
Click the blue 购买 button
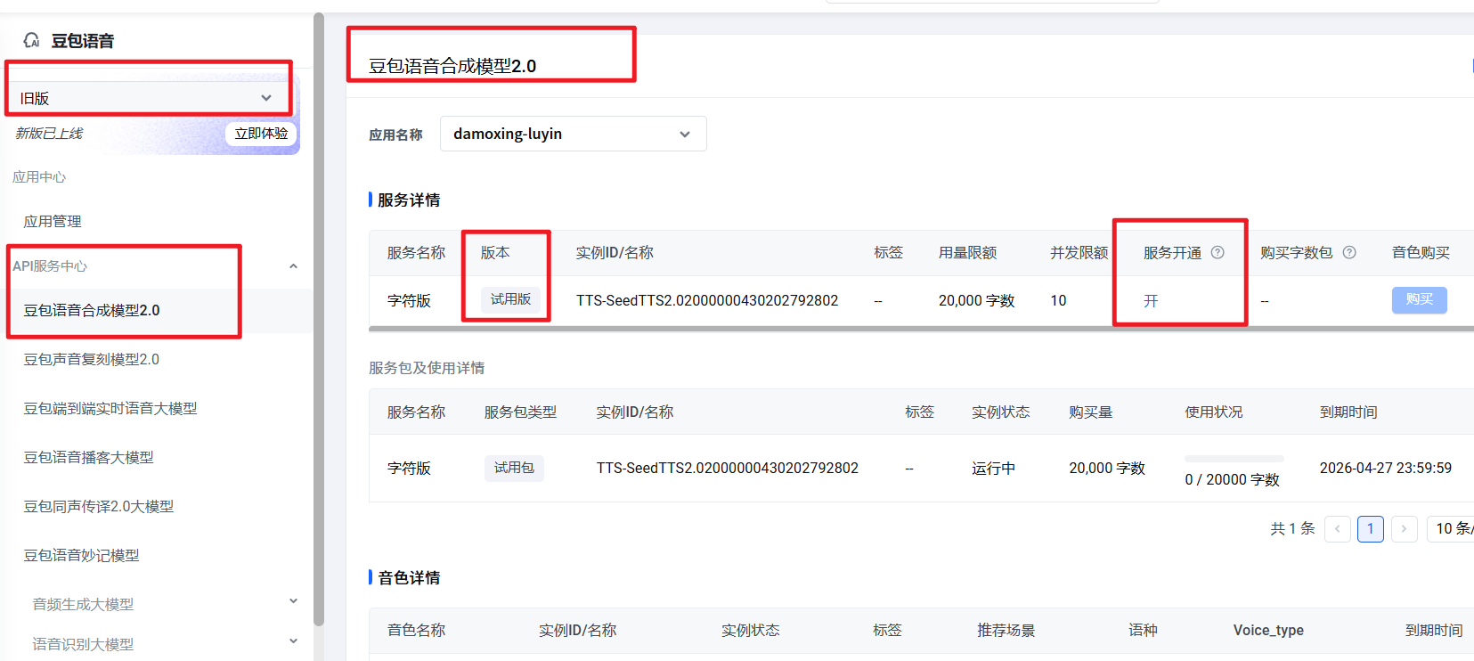point(1419,299)
